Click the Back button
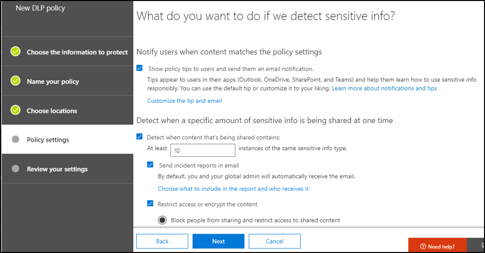 [x=162, y=241]
